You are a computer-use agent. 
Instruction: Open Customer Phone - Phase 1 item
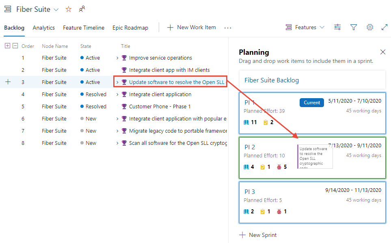[x=160, y=106]
